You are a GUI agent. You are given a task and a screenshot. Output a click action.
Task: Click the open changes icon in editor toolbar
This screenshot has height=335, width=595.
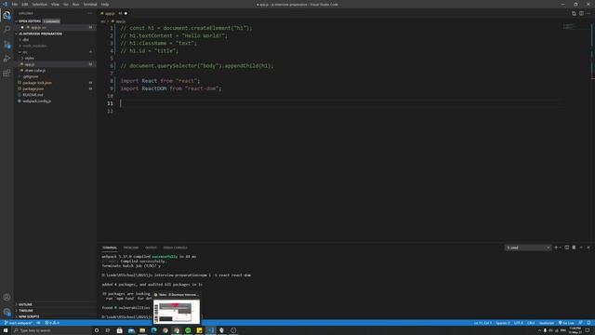pyautogui.click(x=574, y=13)
